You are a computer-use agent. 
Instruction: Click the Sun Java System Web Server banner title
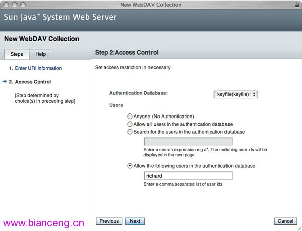coord(60,17)
